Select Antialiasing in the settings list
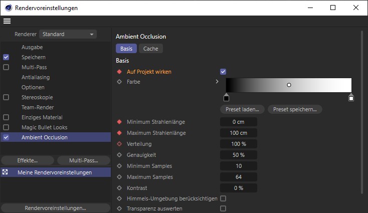Image resolution: width=368 pixels, height=213 pixels. tap(36, 77)
